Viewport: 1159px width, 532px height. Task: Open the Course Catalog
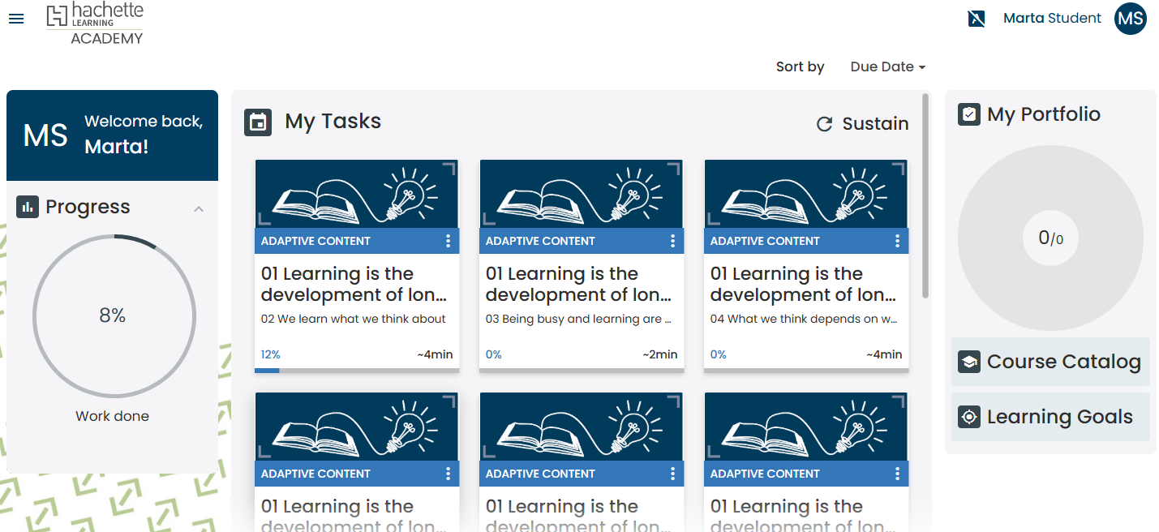(1050, 362)
